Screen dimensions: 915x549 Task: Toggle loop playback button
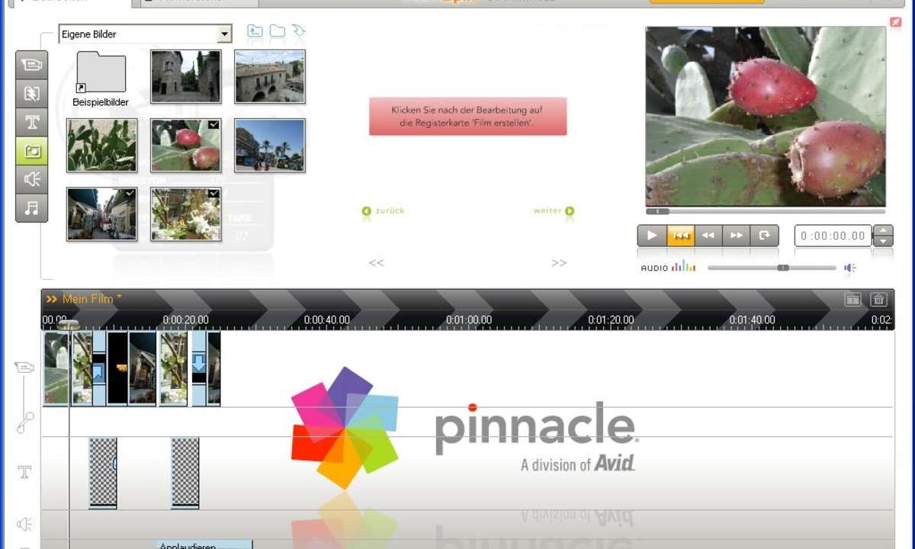765,236
